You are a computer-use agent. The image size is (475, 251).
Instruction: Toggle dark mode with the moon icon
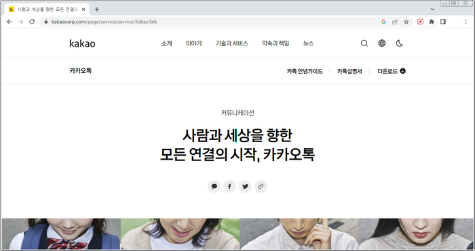[399, 43]
